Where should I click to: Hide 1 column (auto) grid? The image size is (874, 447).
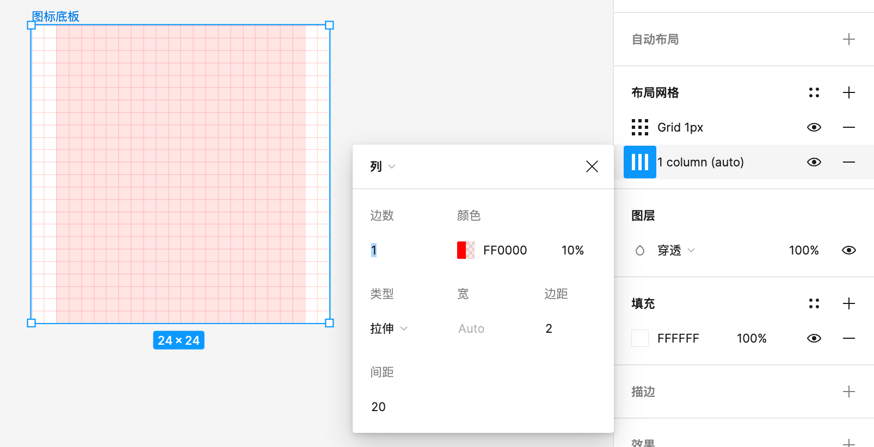[x=814, y=162]
